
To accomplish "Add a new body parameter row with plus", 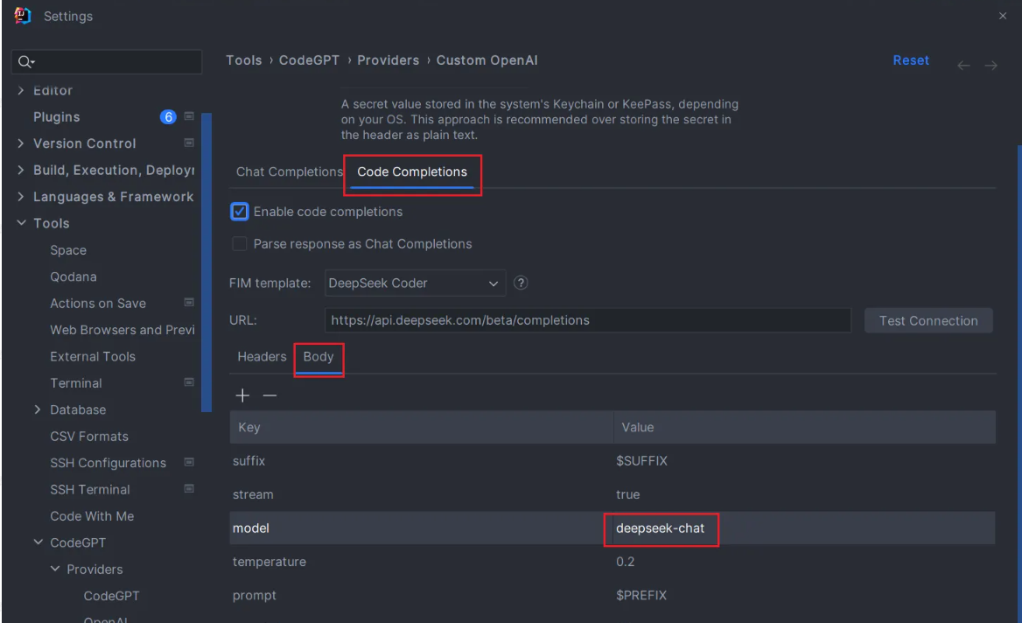I will pyautogui.click(x=242, y=395).
